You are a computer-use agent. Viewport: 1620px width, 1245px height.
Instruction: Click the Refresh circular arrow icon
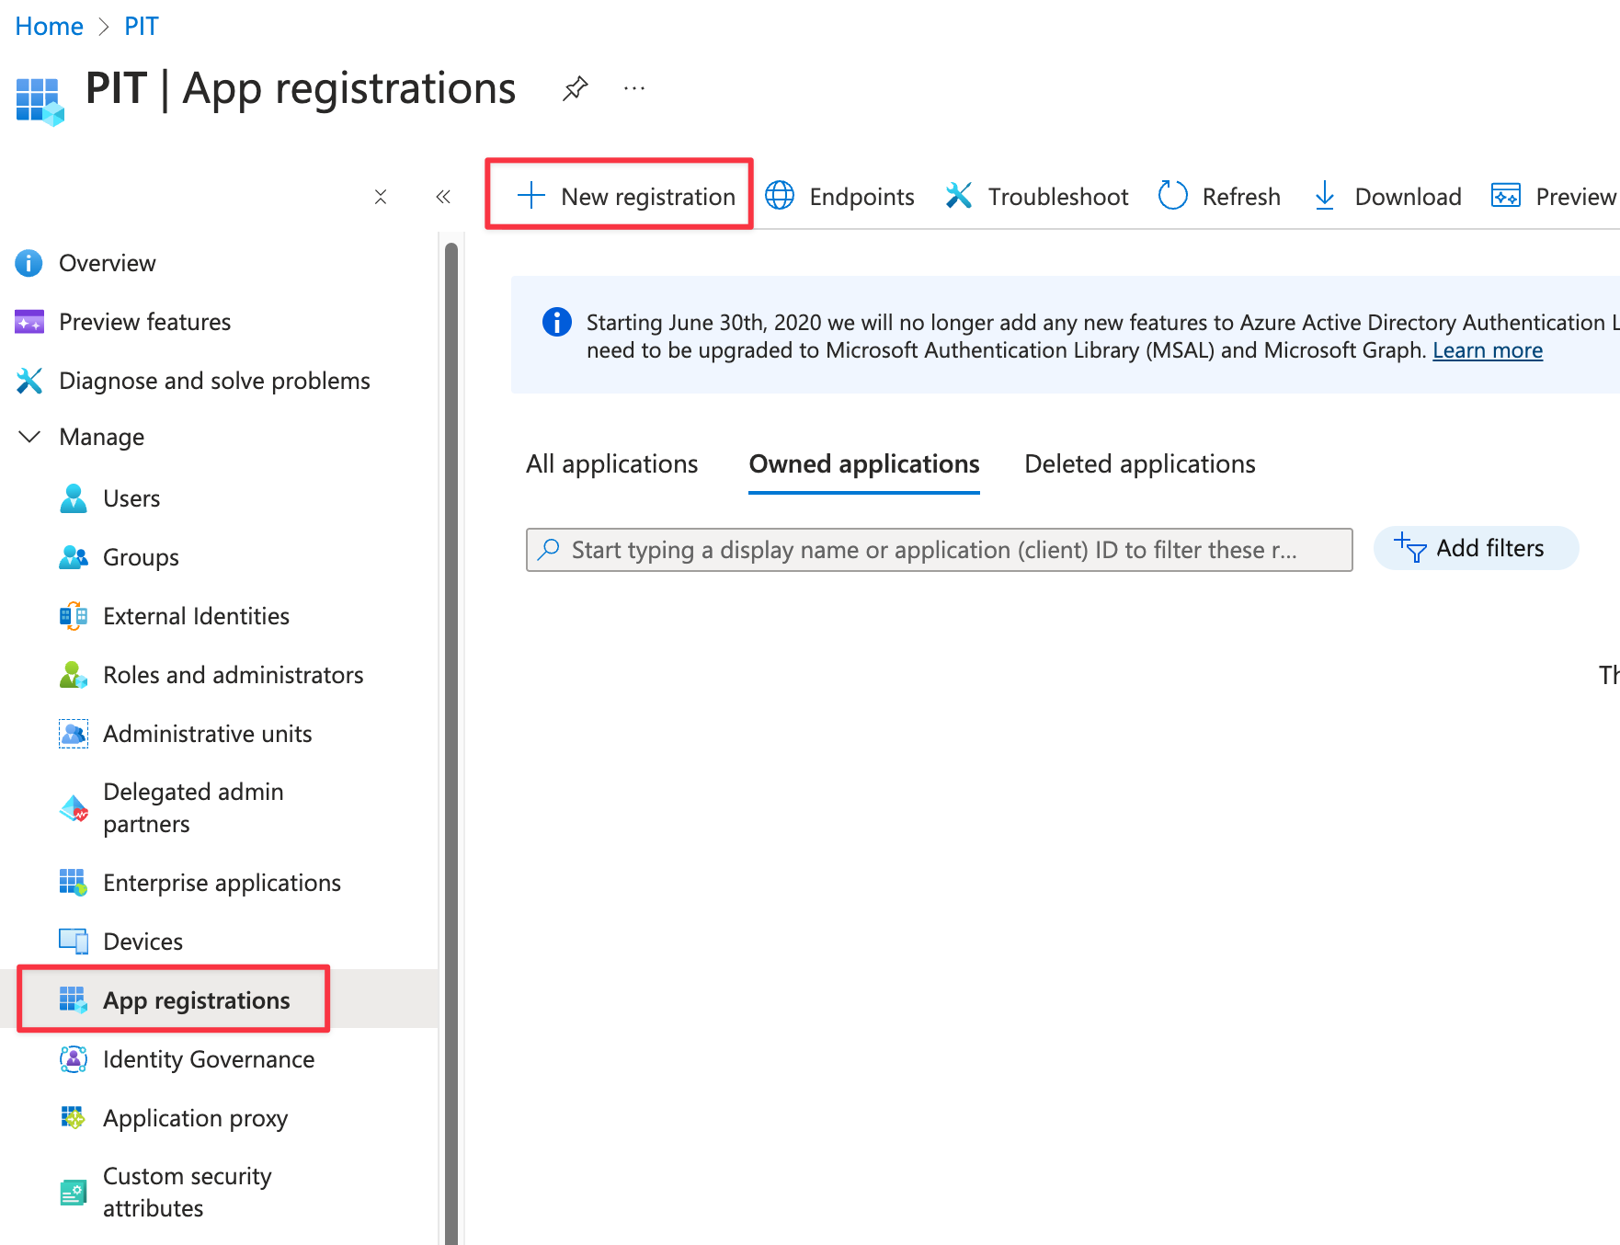[1173, 195]
